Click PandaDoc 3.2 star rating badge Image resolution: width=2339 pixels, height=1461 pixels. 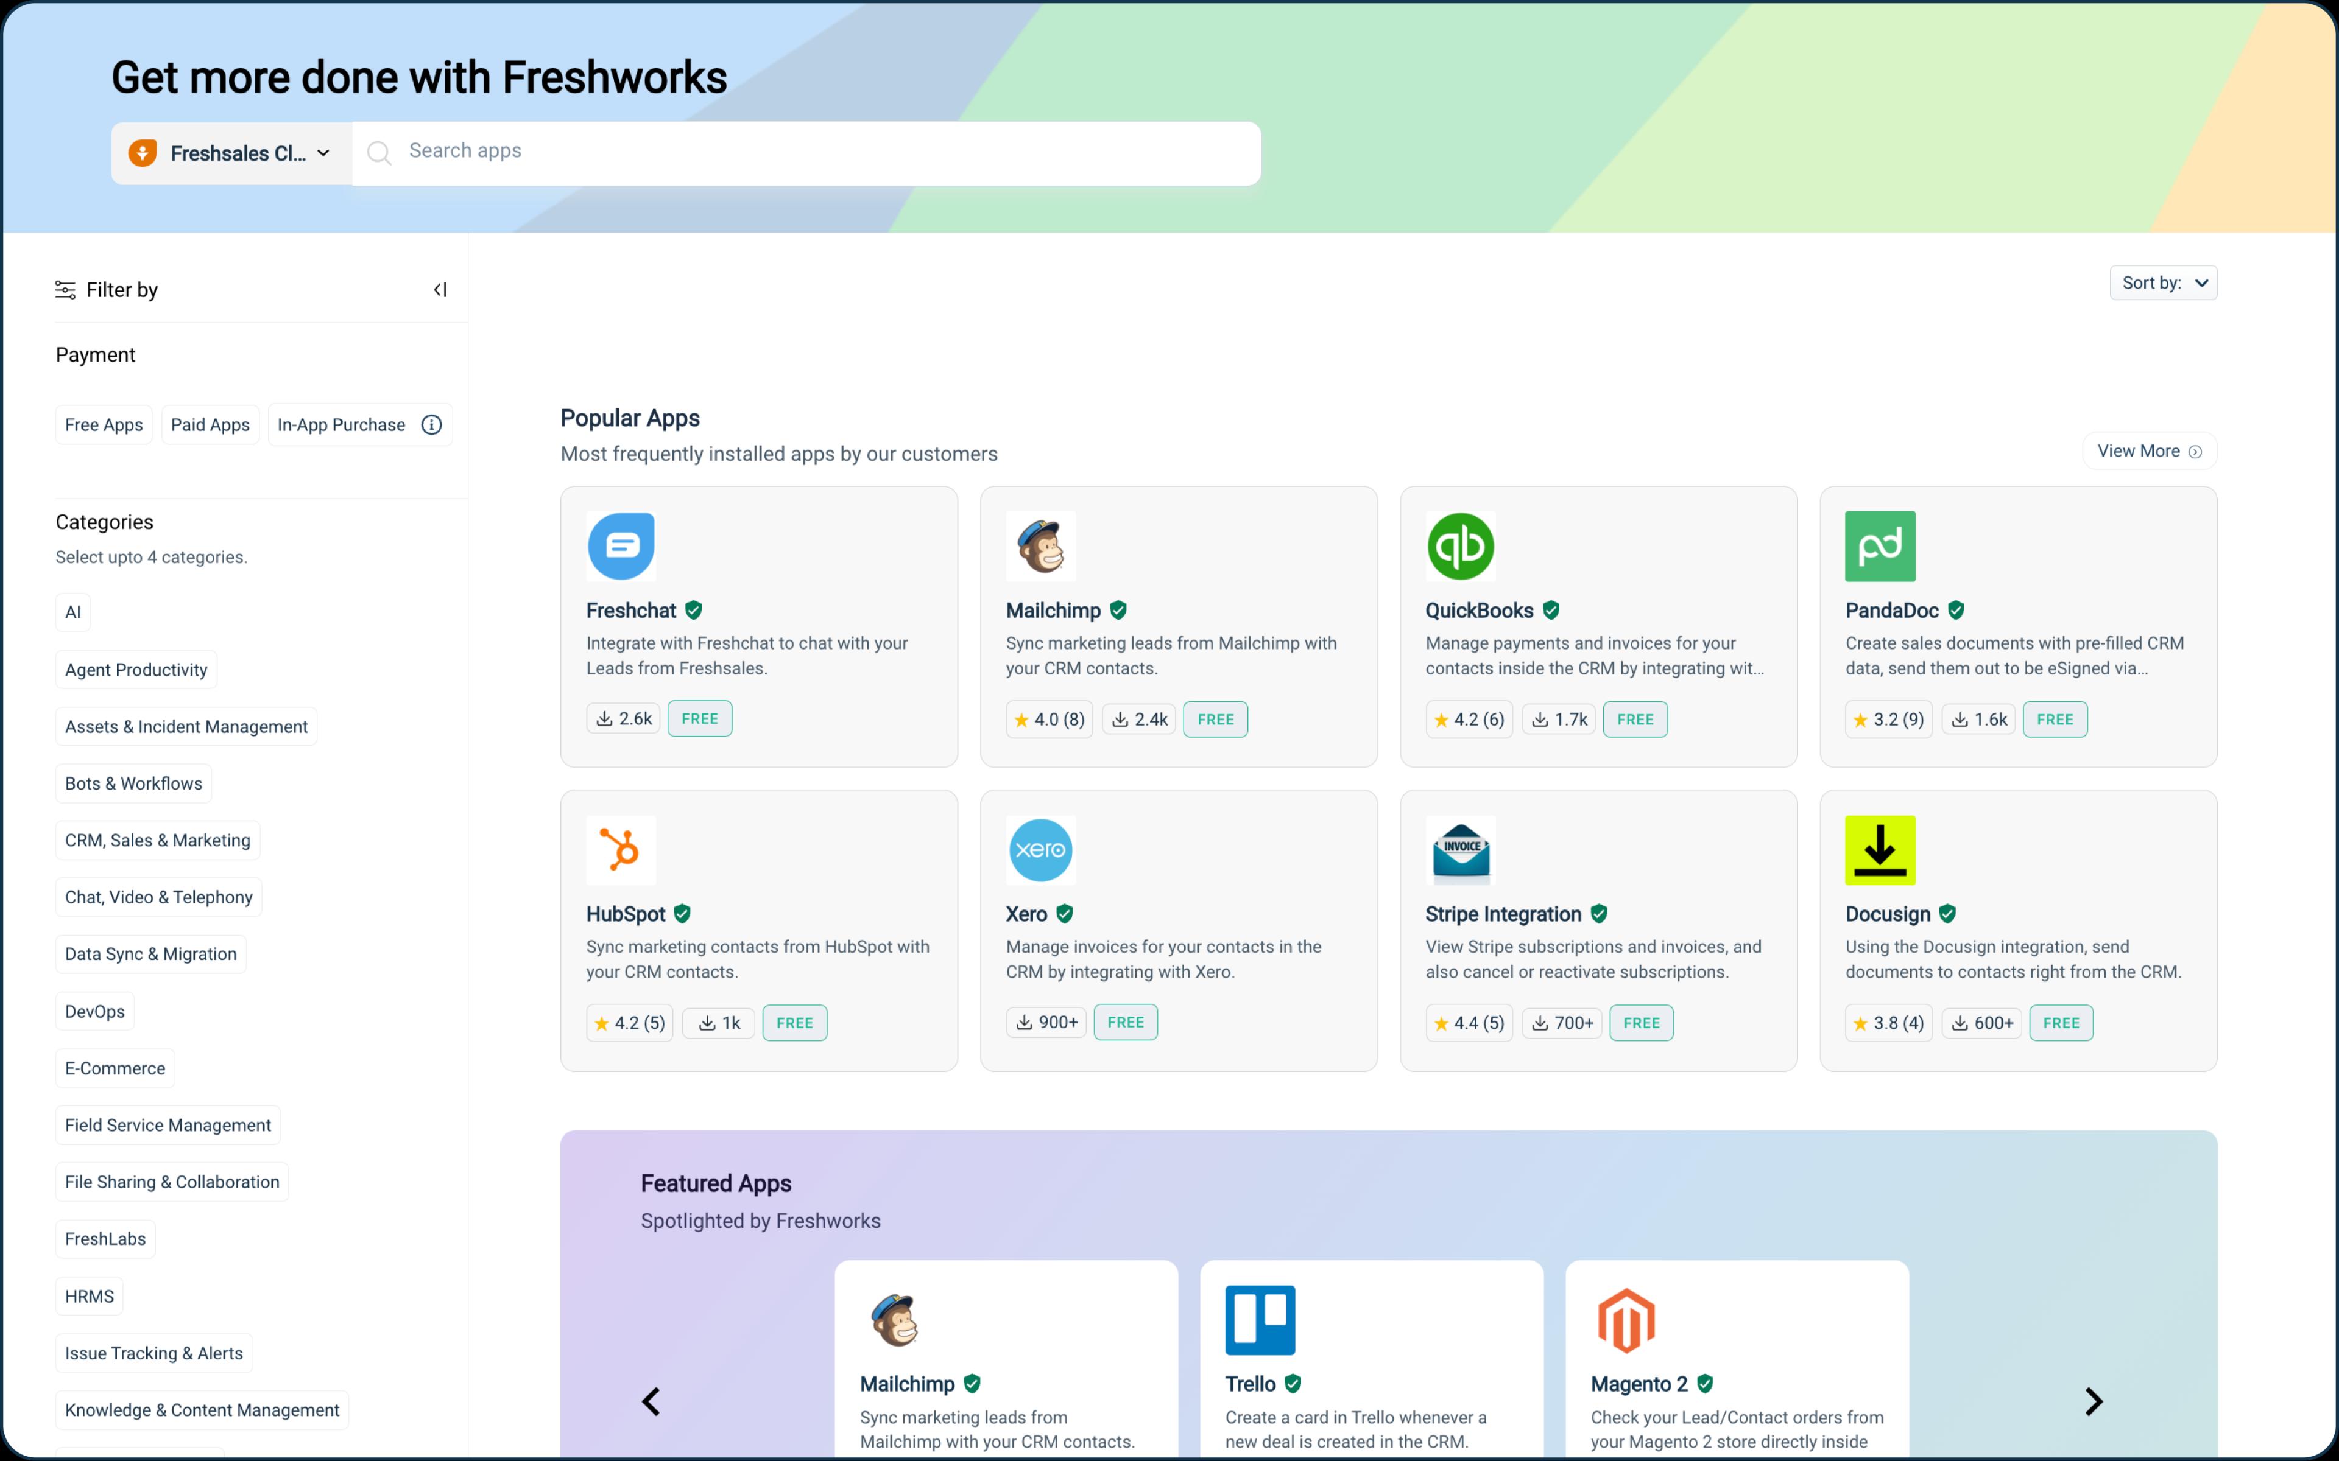point(1889,719)
